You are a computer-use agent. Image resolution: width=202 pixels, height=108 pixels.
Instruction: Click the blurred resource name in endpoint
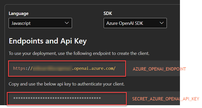[x=52, y=68]
